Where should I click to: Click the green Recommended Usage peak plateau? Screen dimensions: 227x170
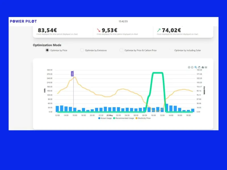pyautogui.click(x=158, y=73)
